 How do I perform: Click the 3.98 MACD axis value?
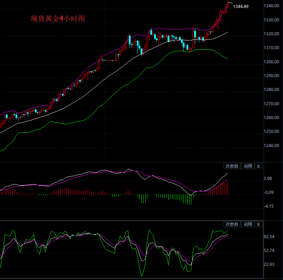tap(268, 179)
